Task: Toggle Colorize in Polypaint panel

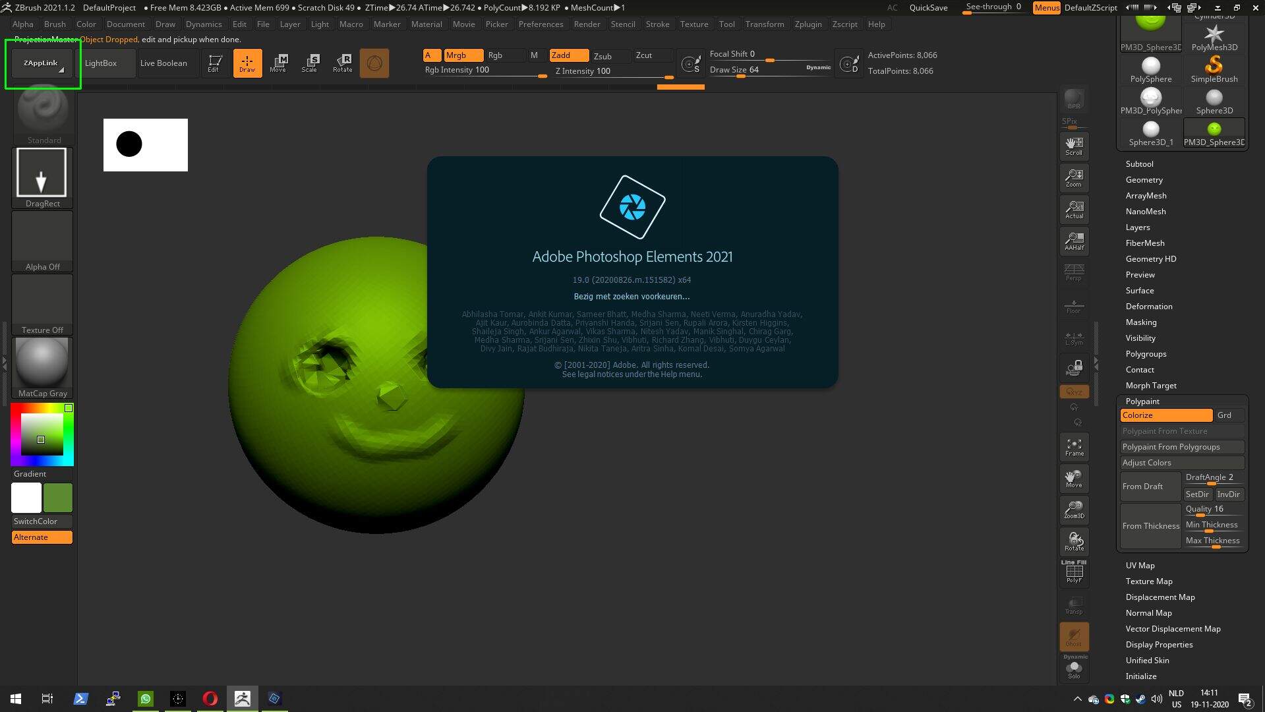Action: pyautogui.click(x=1166, y=415)
